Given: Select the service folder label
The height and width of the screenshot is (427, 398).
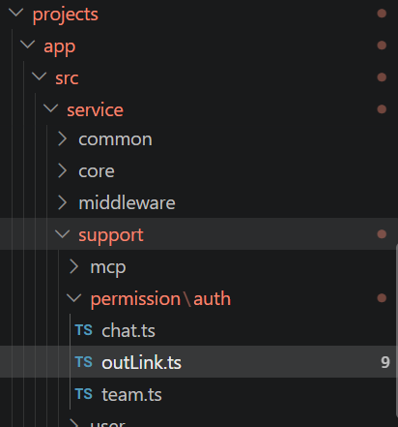Looking at the screenshot, I should point(95,109).
